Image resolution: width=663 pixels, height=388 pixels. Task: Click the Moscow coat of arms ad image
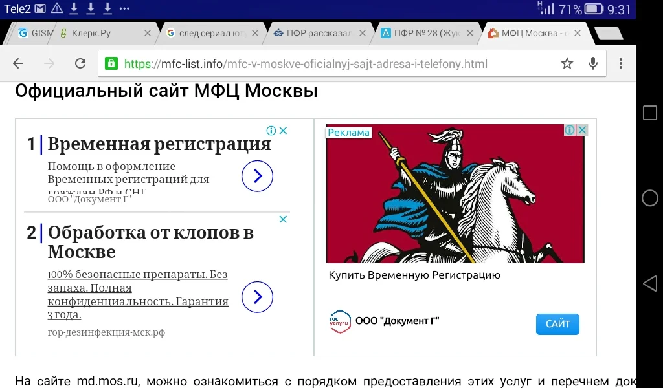coord(455,193)
